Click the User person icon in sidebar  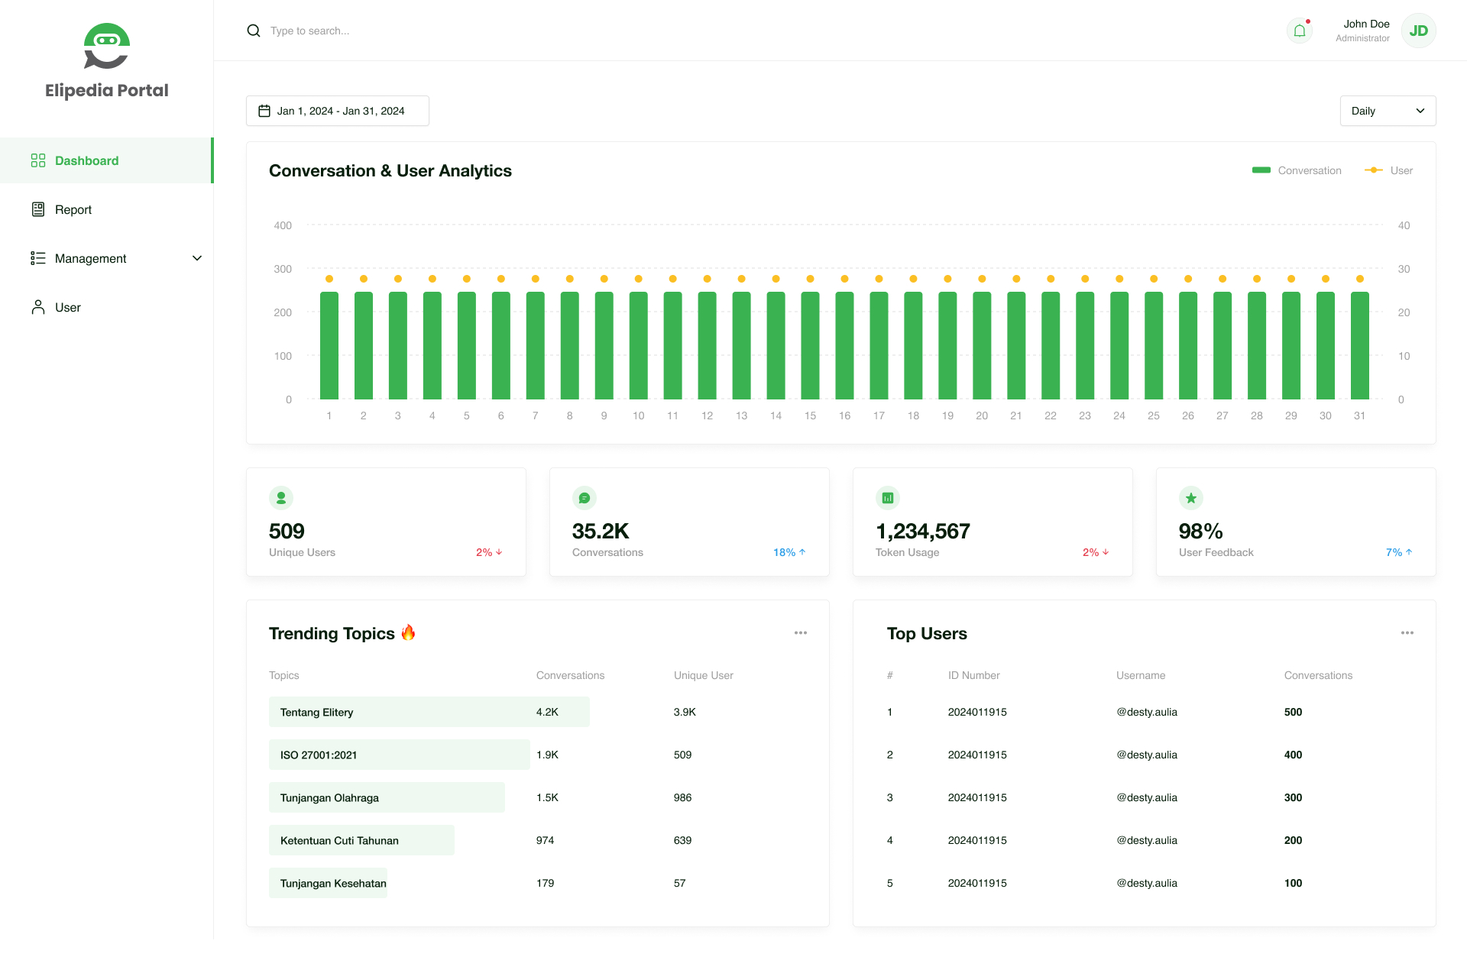(38, 307)
